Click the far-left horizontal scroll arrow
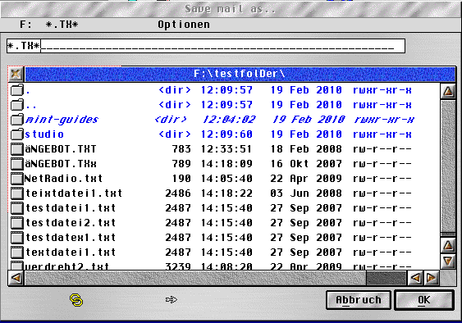The image size is (462, 323). coord(16,278)
